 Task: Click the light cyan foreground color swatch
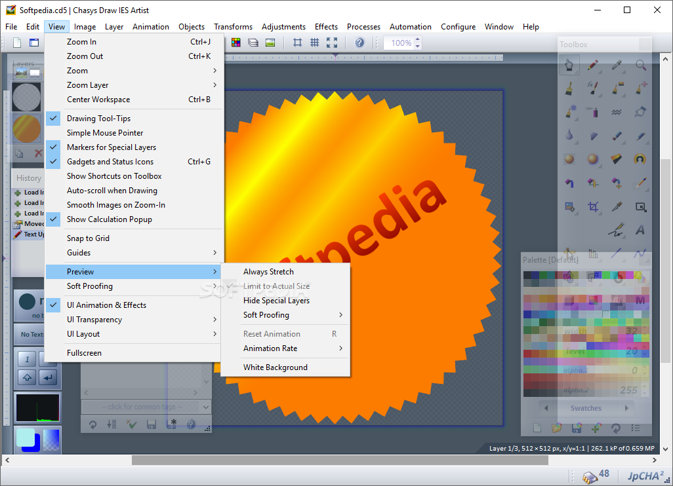click(26, 437)
